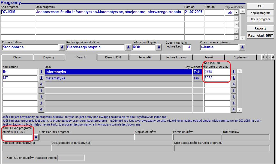Open the Kierunki ISM tab
Screen dimensions: 276x164
pyautogui.click(x=113, y=57)
